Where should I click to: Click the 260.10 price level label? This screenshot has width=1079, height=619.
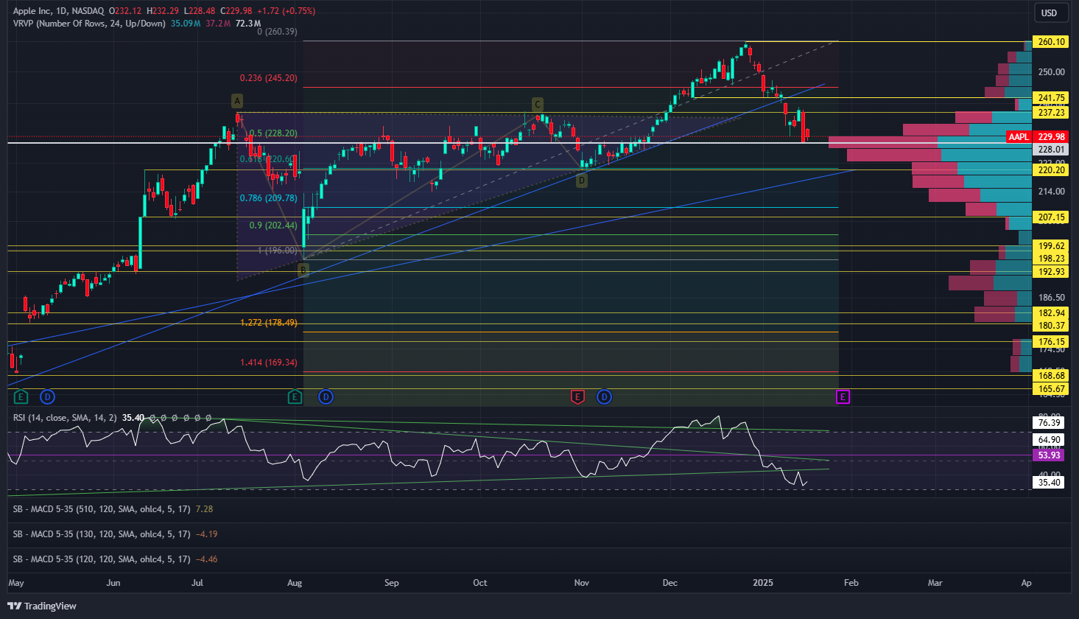pos(1051,42)
